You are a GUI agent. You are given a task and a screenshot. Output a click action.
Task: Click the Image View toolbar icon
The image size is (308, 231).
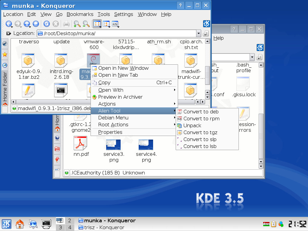pos(115,24)
